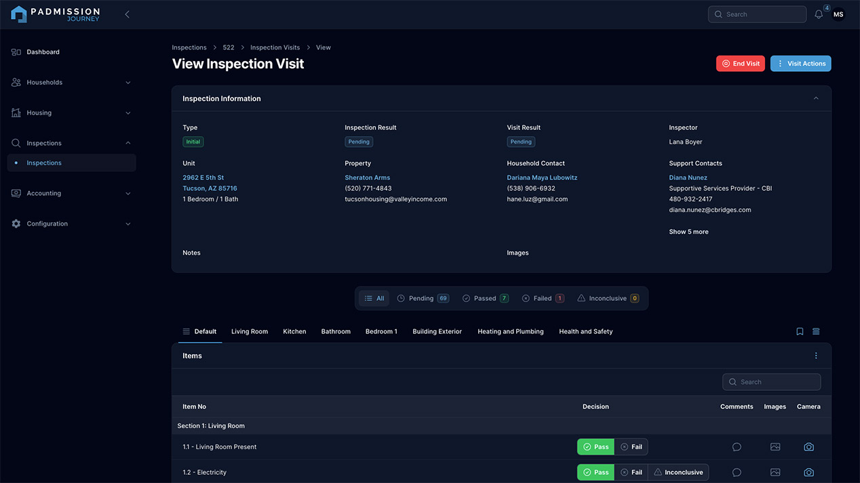Switch to the Building Exterior tab
Image resolution: width=860 pixels, height=483 pixels.
coord(437,332)
